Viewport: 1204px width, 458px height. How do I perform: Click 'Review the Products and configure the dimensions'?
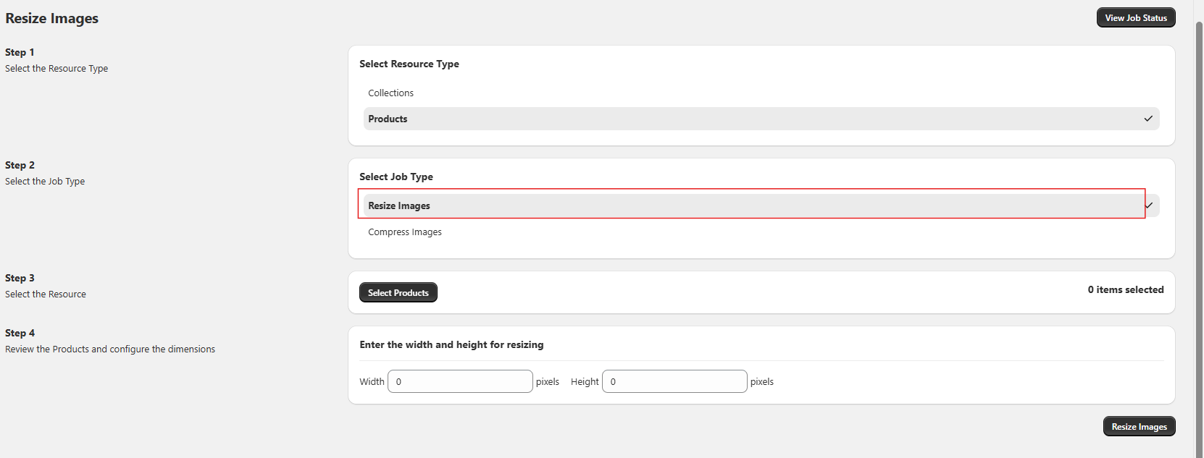click(110, 349)
